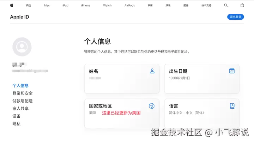
Task: Open the 商店 menu item
Action: [29, 6]
